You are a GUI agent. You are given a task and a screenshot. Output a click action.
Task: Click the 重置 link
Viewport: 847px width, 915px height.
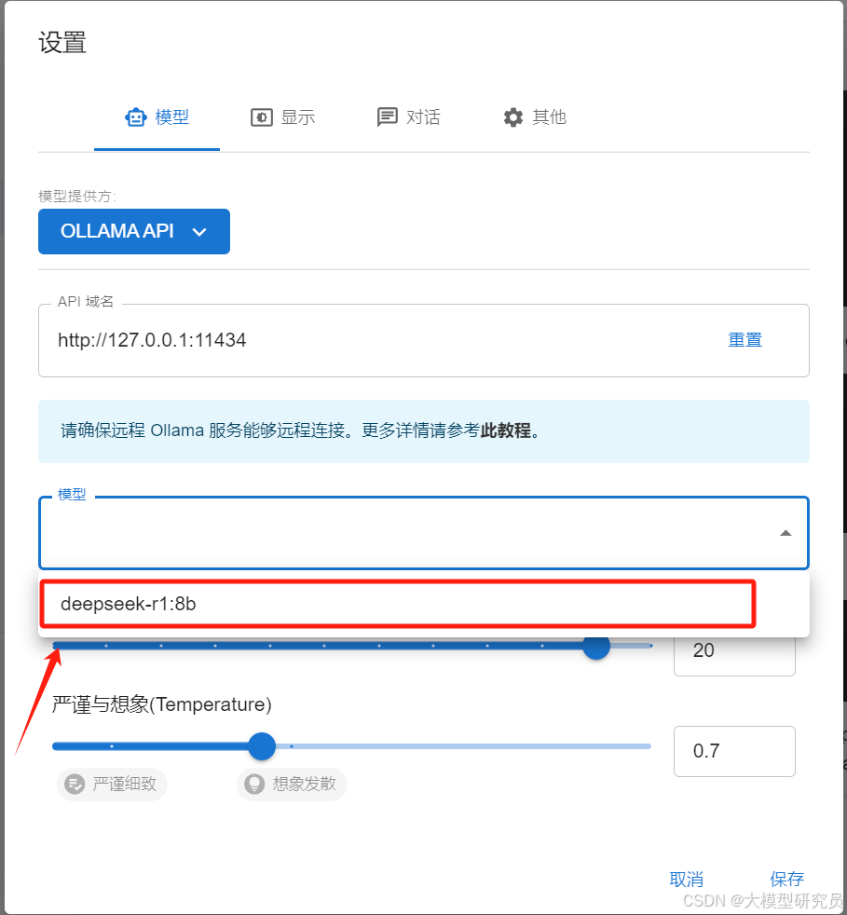tap(745, 339)
